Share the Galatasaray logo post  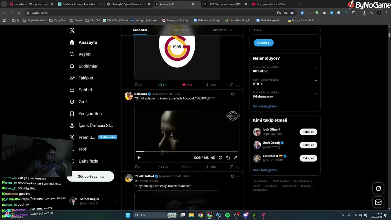pos(238,85)
